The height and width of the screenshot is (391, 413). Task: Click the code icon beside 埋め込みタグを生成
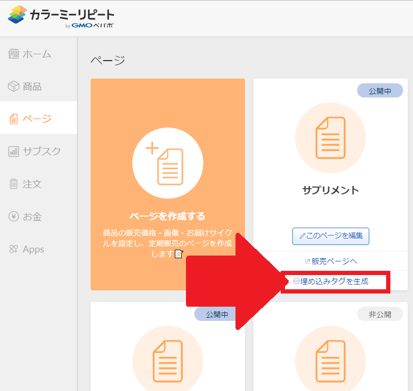coord(296,281)
